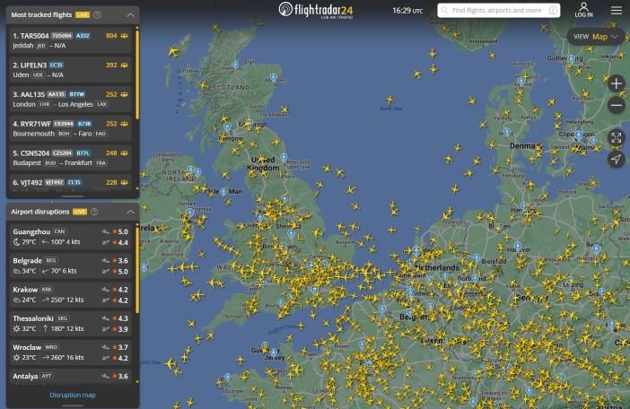Click the airport pin on Isle of Man
This screenshot has width=630, height=409.
click(223, 191)
